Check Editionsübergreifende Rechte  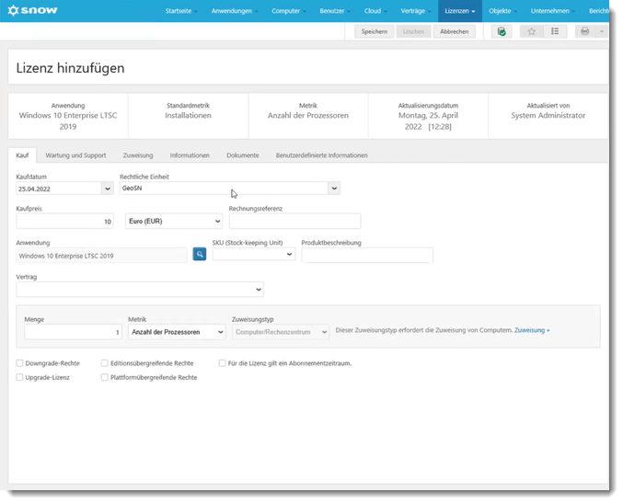[x=105, y=363]
